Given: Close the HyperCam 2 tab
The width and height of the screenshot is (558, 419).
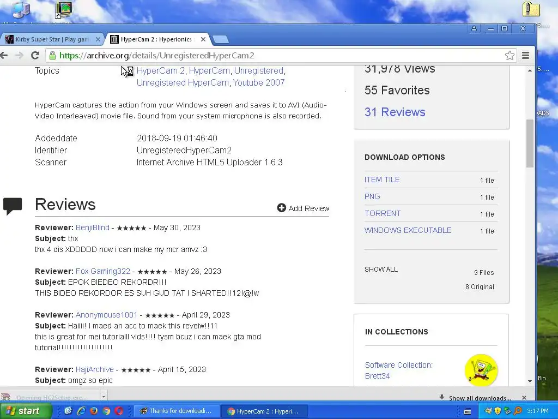Looking at the screenshot, I should [x=203, y=39].
